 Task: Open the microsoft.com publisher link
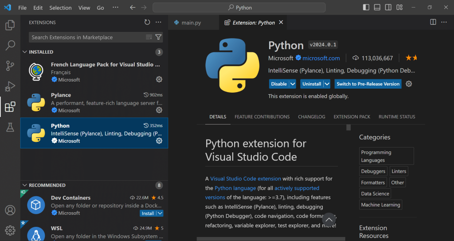[x=321, y=58]
